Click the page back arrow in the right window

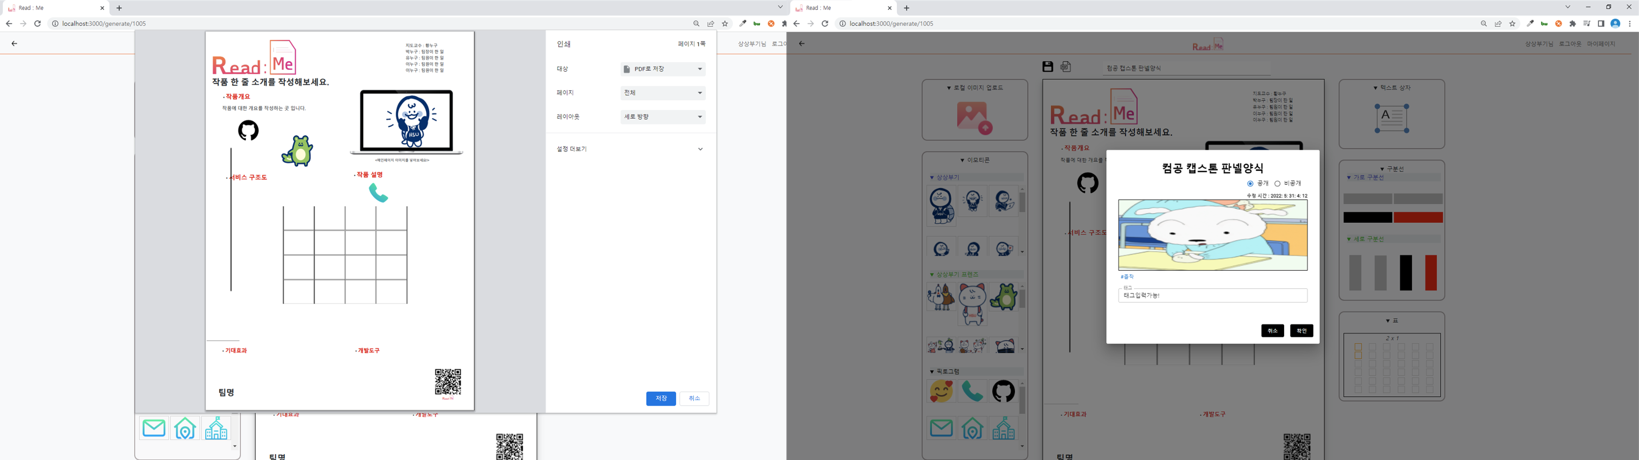click(x=801, y=44)
